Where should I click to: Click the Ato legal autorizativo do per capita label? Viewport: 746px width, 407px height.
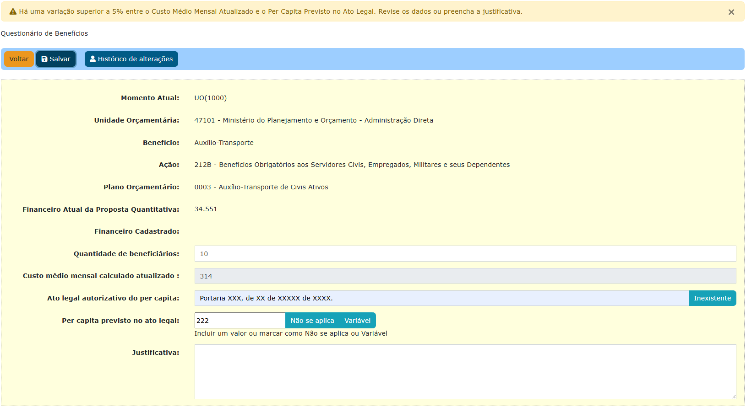113,298
